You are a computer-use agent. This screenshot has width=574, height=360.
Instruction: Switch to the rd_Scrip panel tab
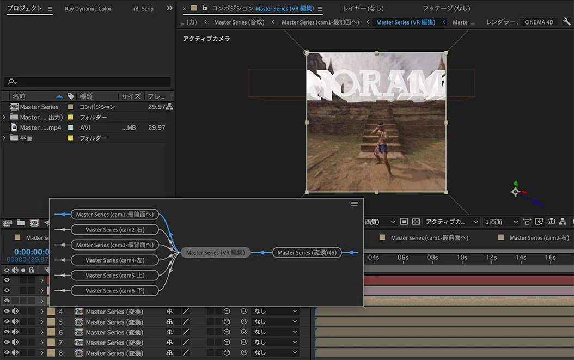click(x=143, y=8)
